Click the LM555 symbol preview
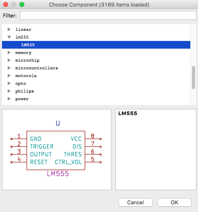198x212 pixels. [x=57, y=150]
